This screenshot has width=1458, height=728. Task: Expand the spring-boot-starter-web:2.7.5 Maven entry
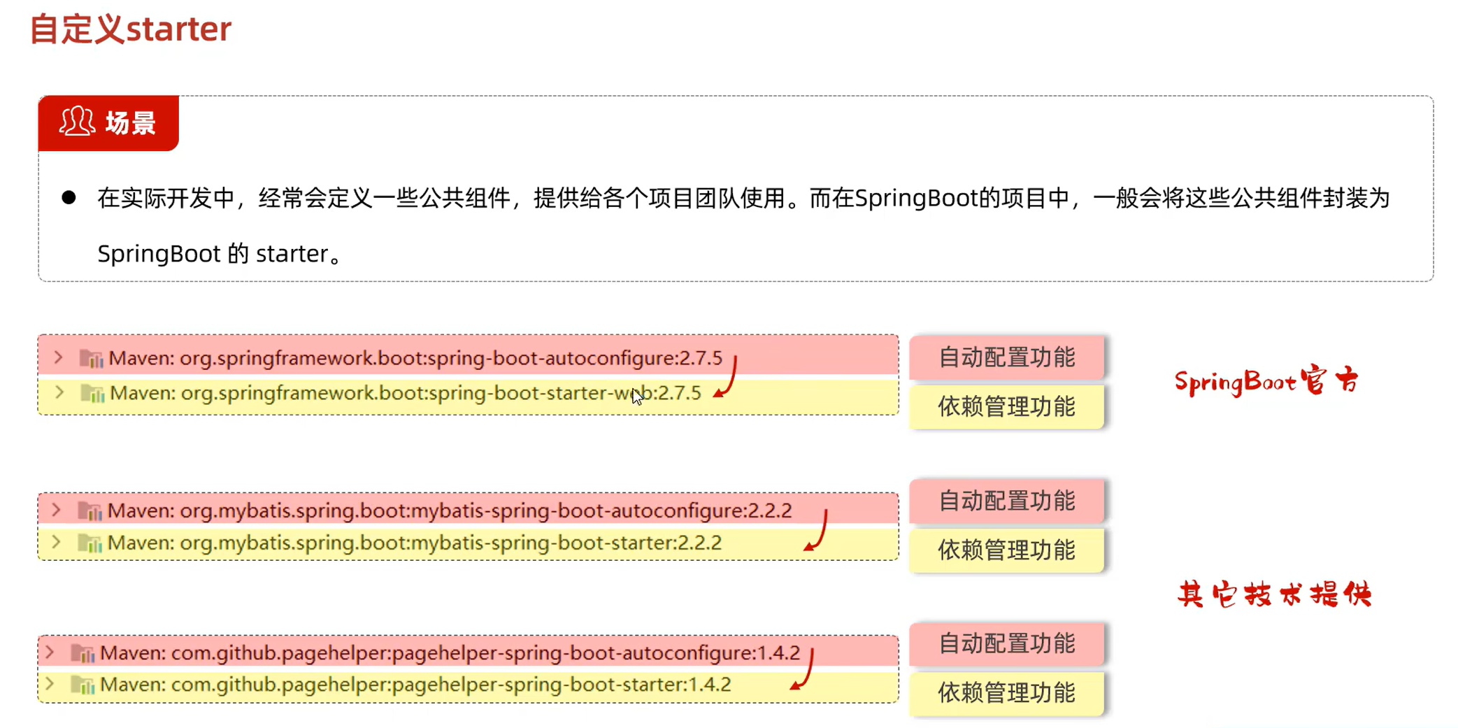pyautogui.click(x=59, y=392)
